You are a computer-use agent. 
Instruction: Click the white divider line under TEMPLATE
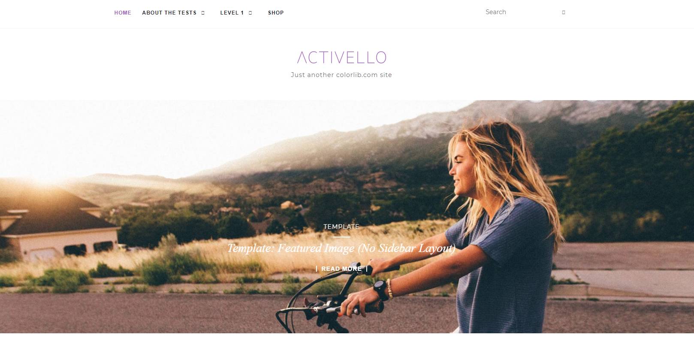tap(341, 237)
